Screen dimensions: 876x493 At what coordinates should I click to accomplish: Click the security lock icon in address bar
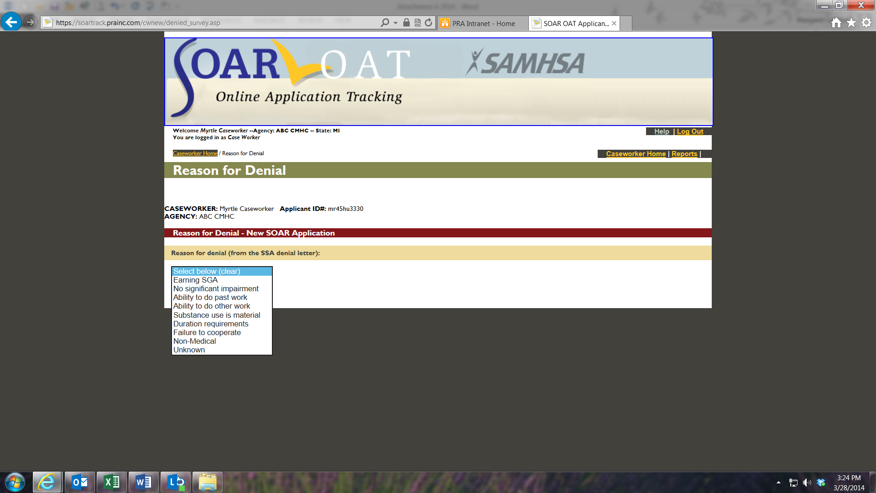(406, 23)
